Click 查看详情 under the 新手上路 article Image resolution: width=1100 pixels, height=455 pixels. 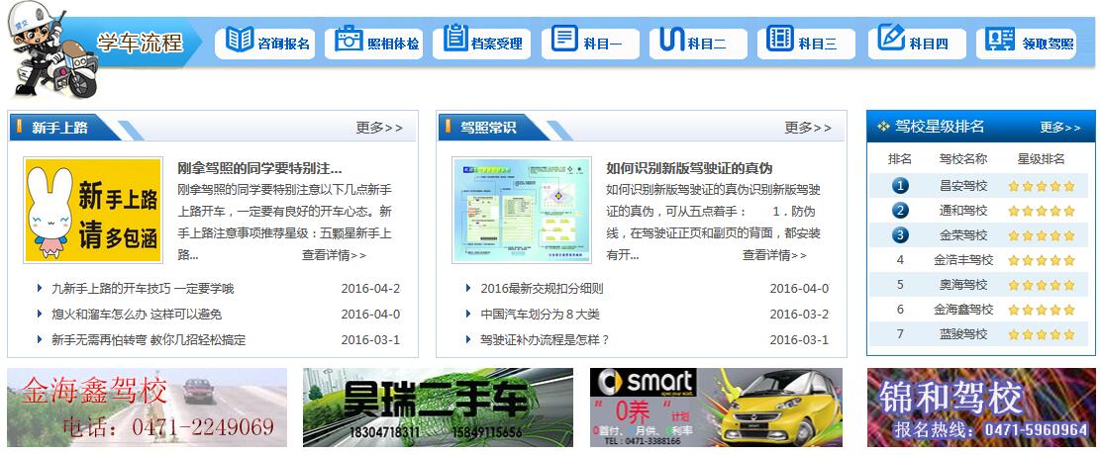[x=334, y=254]
